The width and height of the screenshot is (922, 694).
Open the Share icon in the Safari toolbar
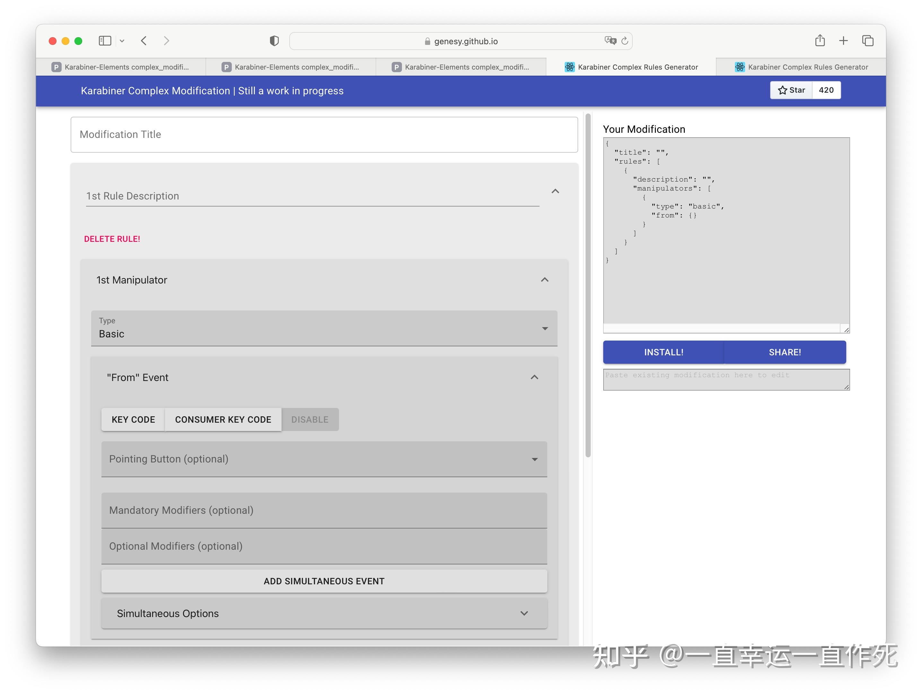pos(820,41)
